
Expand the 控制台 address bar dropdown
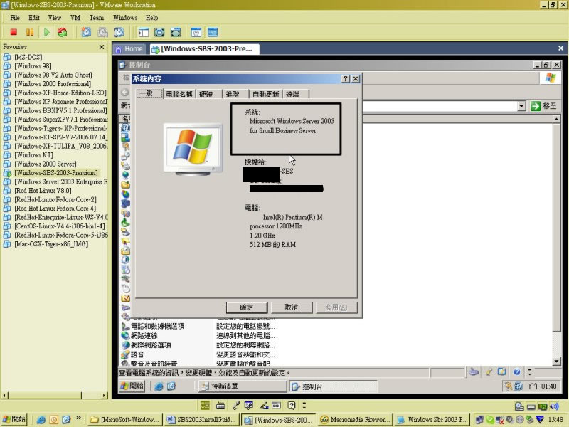521,106
